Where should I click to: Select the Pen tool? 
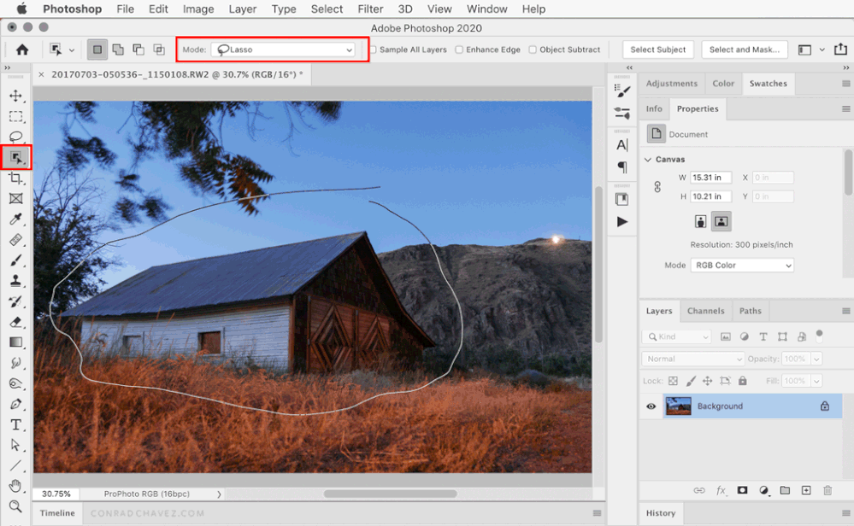tap(15, 404)
